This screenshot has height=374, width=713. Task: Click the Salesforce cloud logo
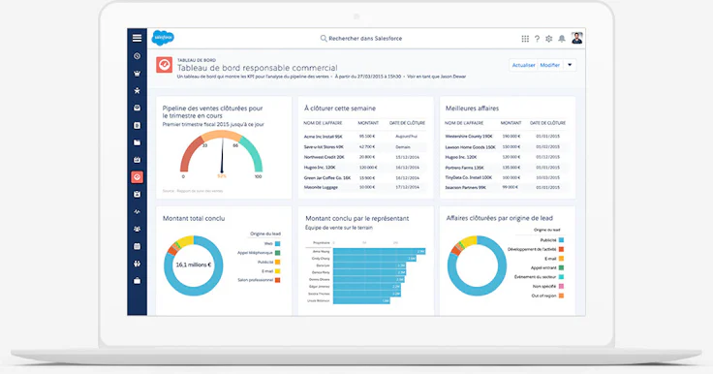coord(163,38)
